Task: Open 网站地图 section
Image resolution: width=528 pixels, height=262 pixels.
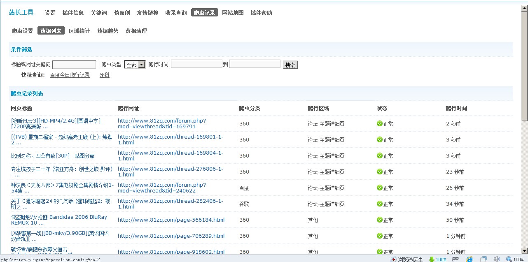Action: [x=233, y=13]
